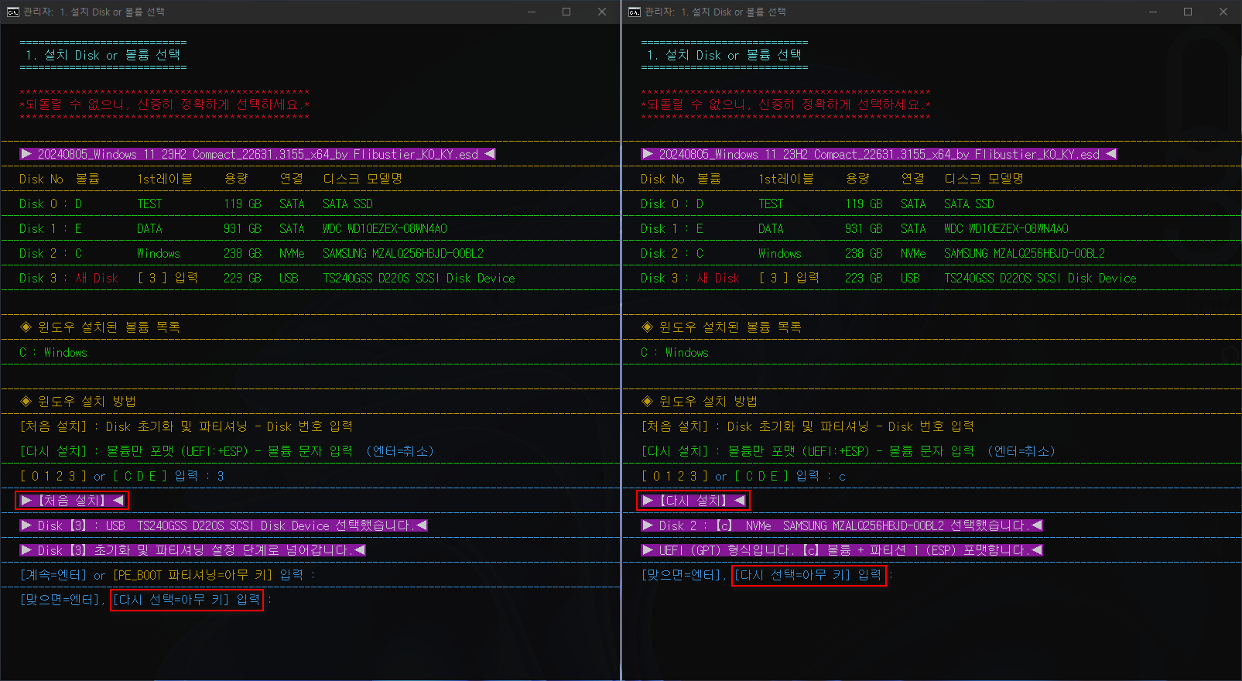Click SAMSUNG MZALQ256HBJD model in left window

tap(403, 253)
